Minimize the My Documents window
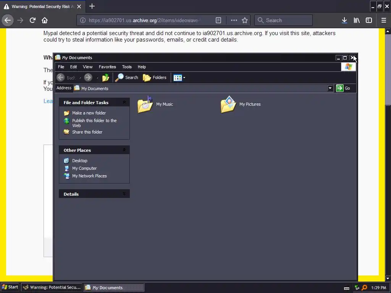391x293 pixels. tap(338, 58)
